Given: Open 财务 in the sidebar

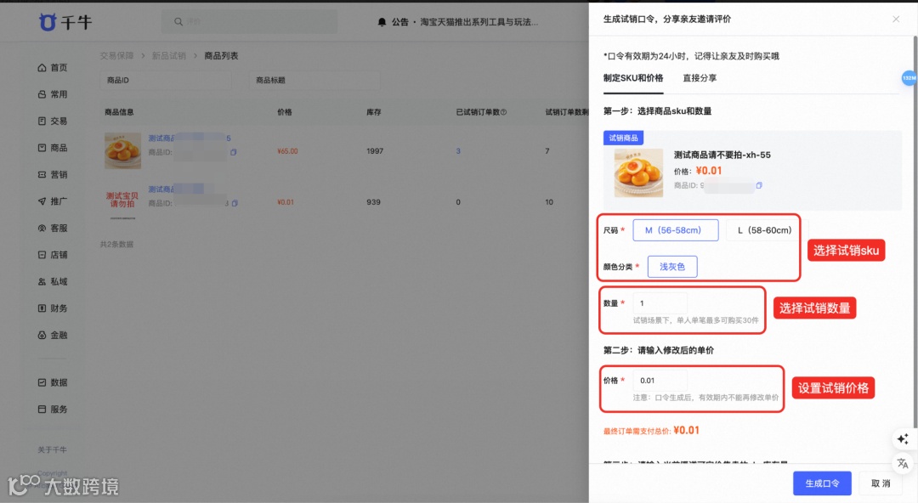Looking at the screenshot, I should (53, 308).
